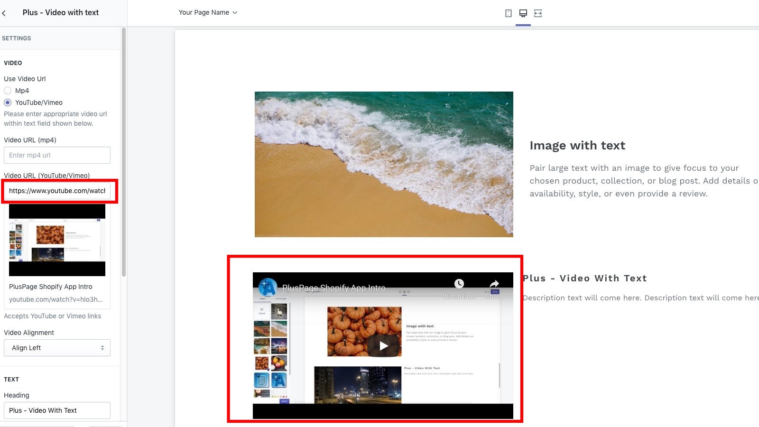Click the play button on the video preview
Image resolution: width=759 pixels, height=427 pixels.
tap(383, 345)
